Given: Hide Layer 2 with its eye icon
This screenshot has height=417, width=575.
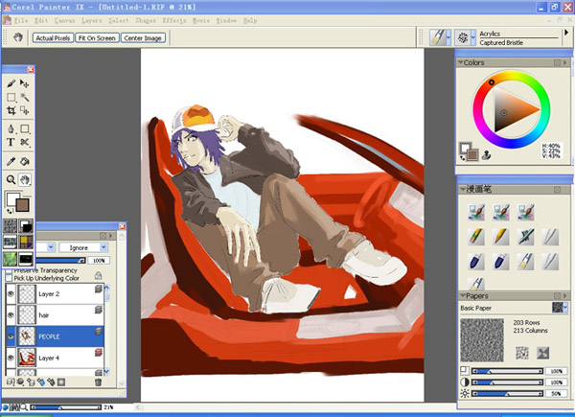Looking at the screenshot, I should [11, 294].
